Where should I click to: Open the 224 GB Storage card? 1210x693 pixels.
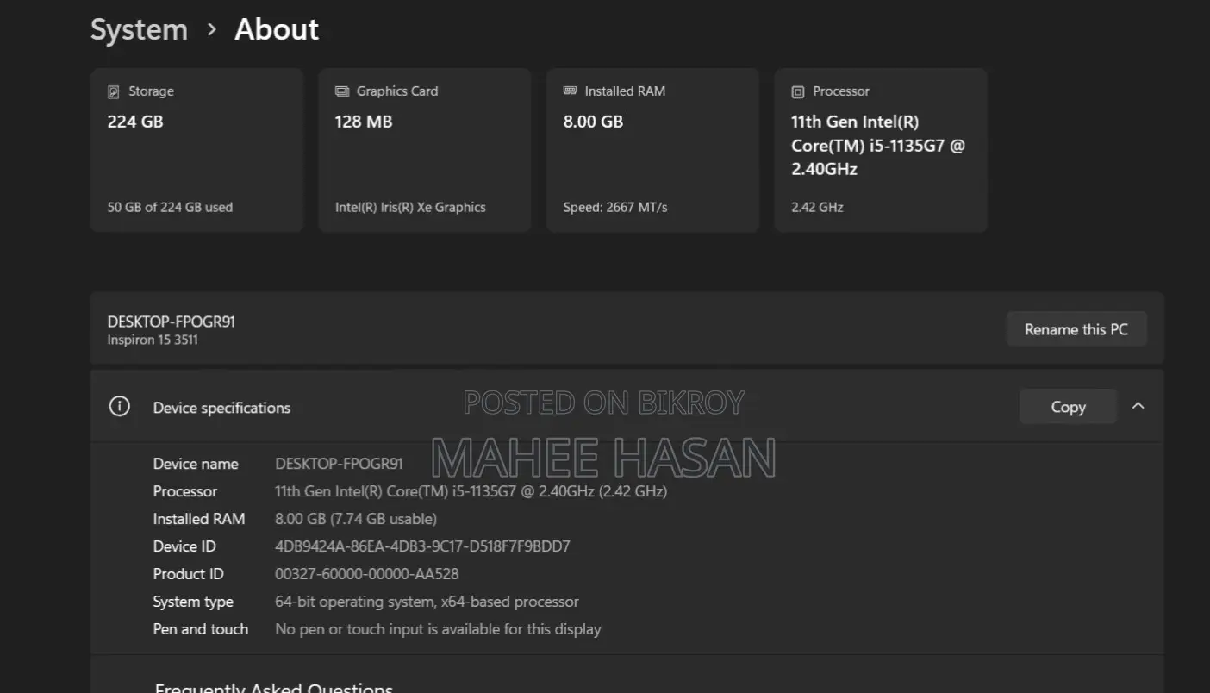[196, 150]
